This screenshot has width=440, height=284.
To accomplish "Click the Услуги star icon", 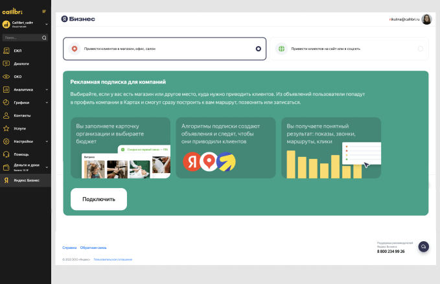I will coord(6,128).
